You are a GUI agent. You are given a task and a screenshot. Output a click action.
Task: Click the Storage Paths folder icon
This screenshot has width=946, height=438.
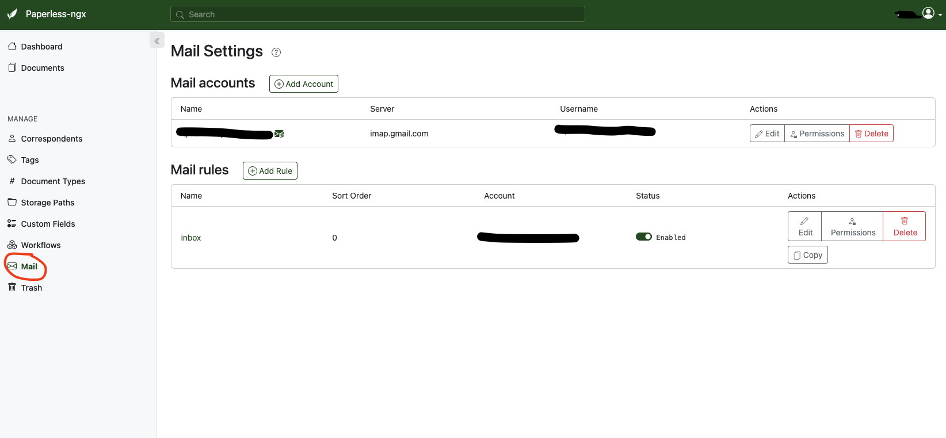tap(12, 202)
